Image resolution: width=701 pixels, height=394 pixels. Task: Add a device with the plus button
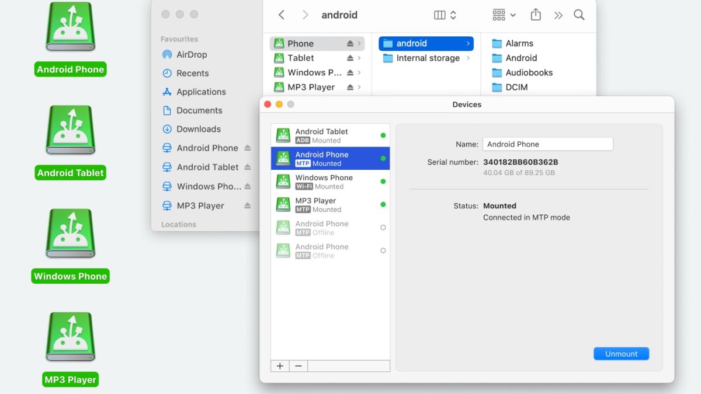[x=280, y=366]
